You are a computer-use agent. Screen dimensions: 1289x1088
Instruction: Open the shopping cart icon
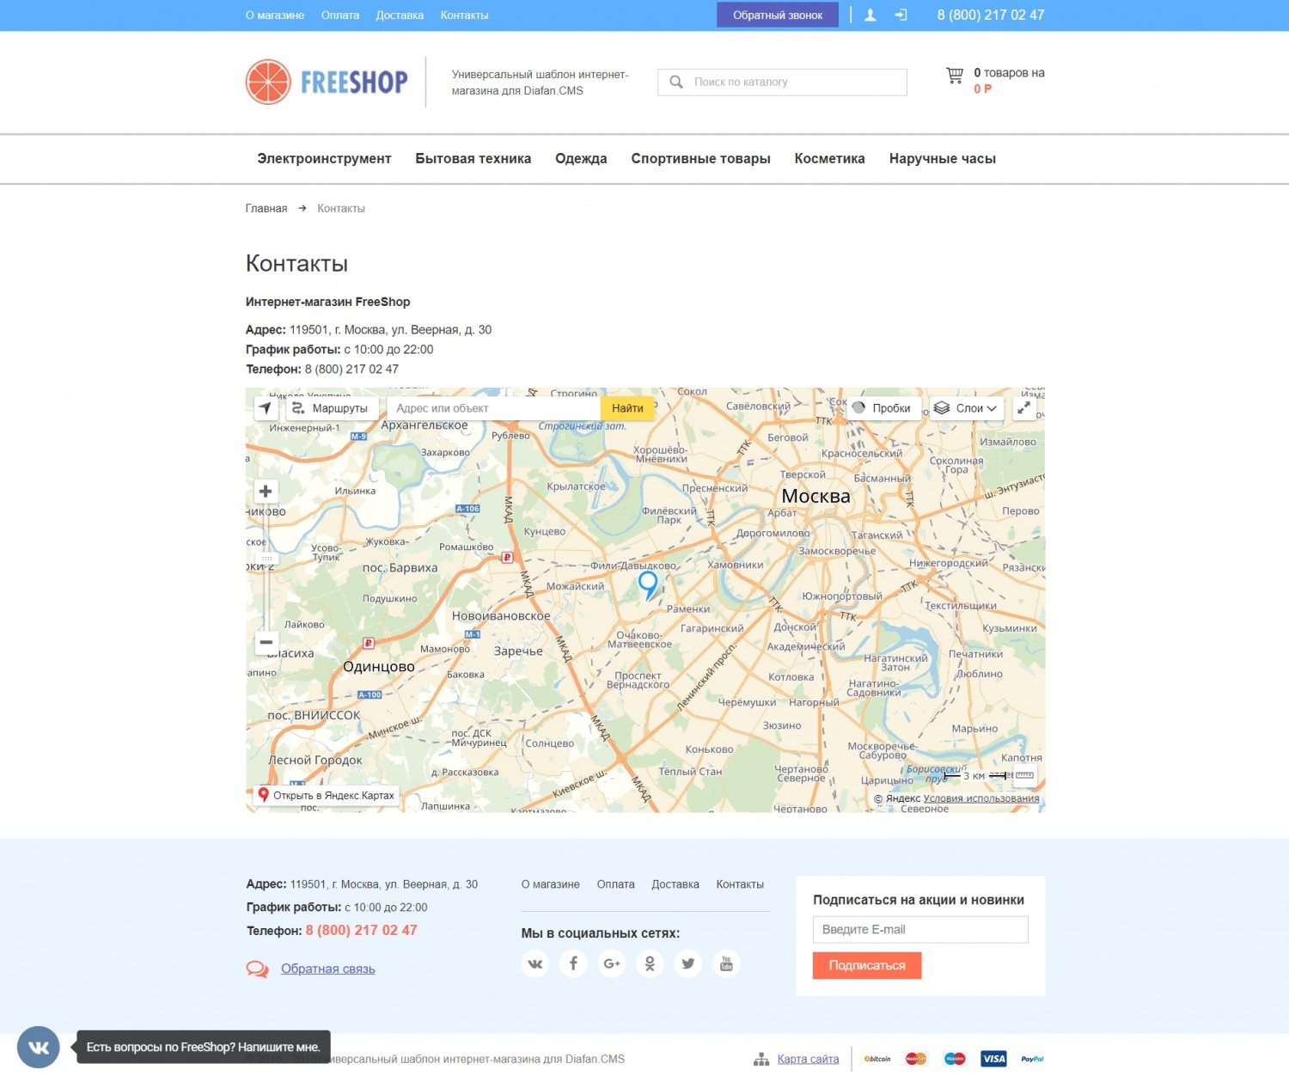pyautogui.click(x=954, y=76)
